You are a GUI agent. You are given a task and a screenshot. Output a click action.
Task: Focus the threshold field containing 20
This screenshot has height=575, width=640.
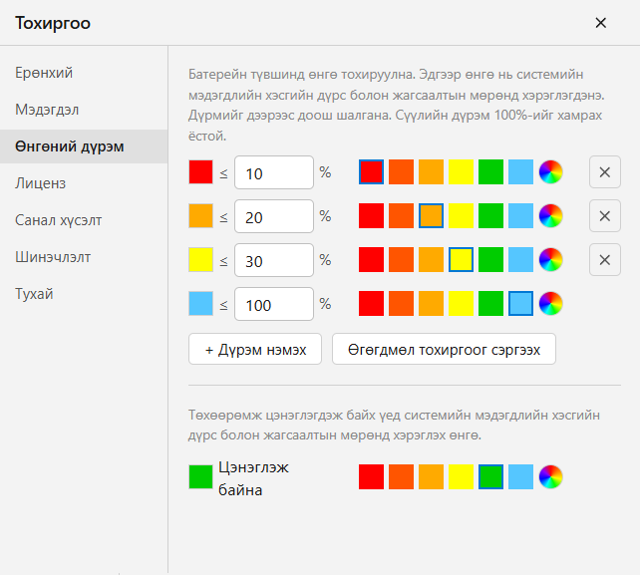pyautogui.click(x=274, y=216)
